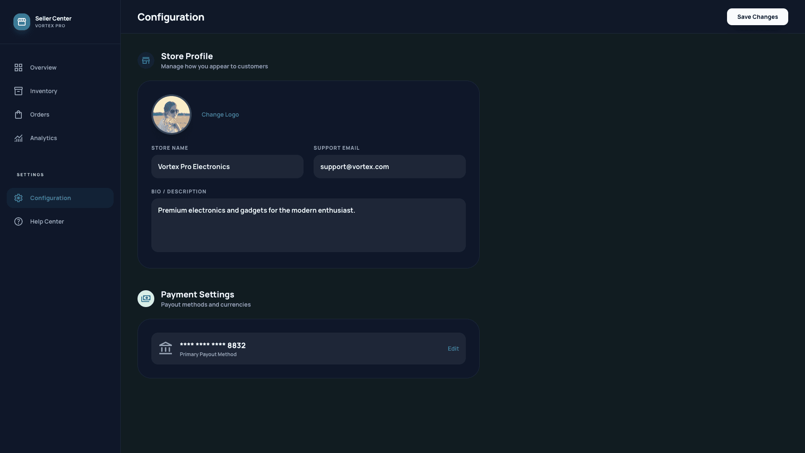The image size is (805, 453).
Task: Click the store logo avatar image
Action: tap(171, 114)
